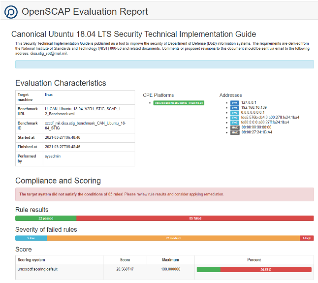Click the OpenSCAP logo icon
Screen dimensions: 318x283
coord(11,12)
